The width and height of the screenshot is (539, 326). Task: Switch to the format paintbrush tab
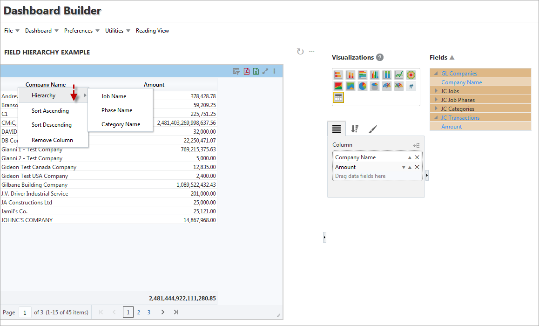pos(373,129)
